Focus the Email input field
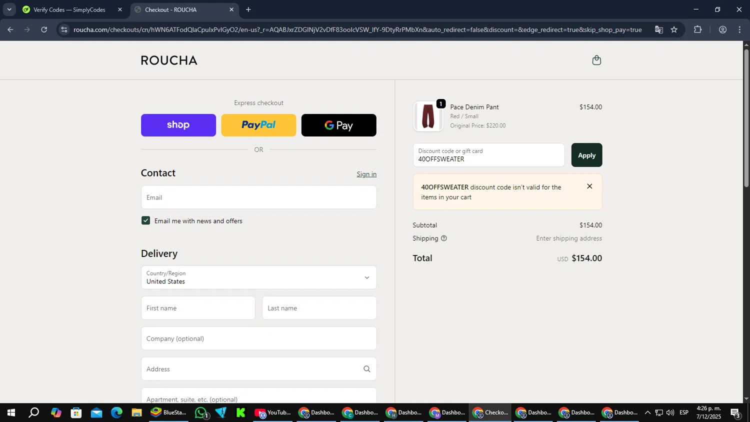750x422 pixels. (258, 197)
